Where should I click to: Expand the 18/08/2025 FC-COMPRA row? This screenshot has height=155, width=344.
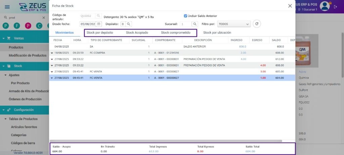tap(52, 53)
